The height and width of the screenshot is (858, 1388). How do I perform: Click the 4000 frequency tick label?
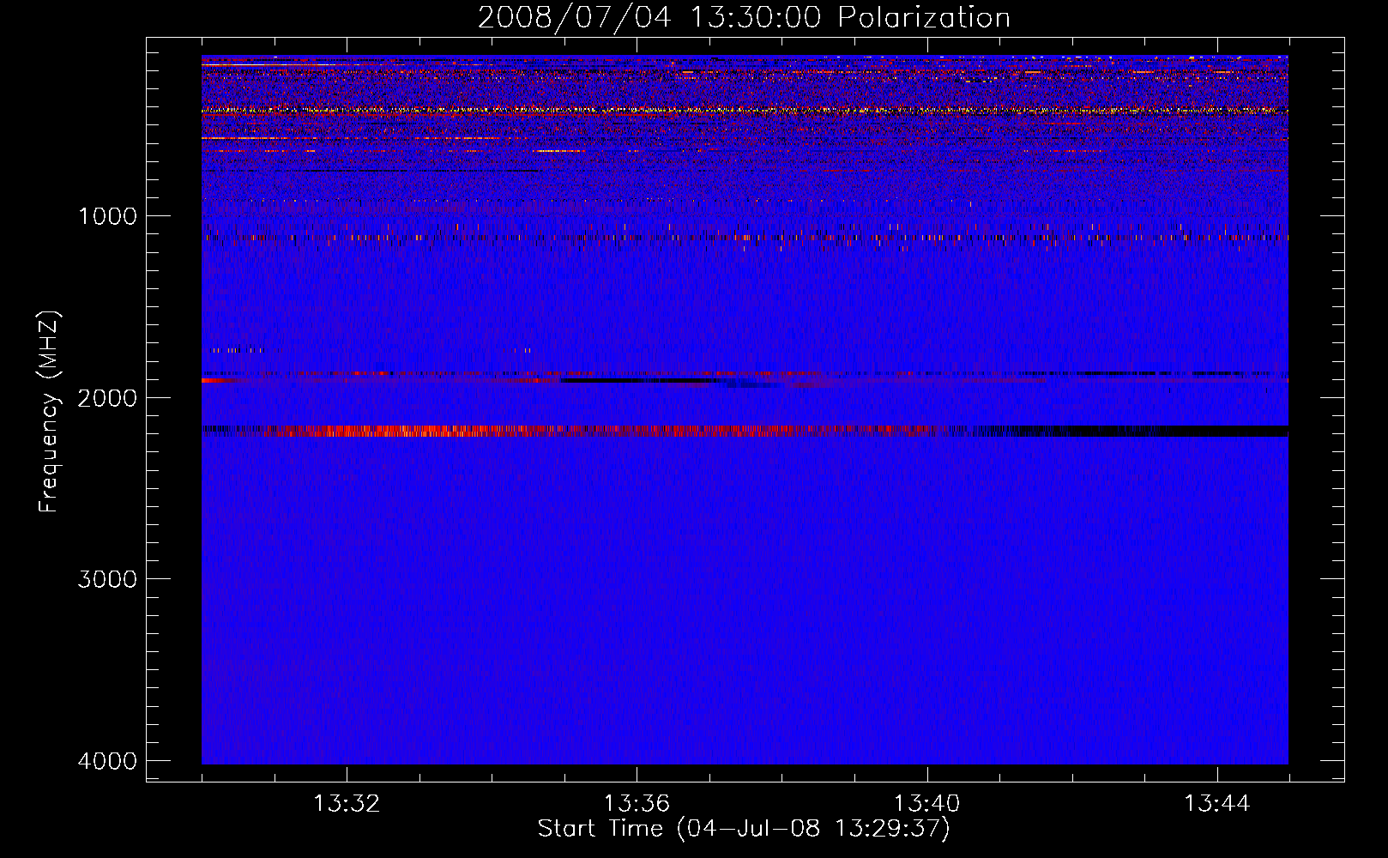107,761
